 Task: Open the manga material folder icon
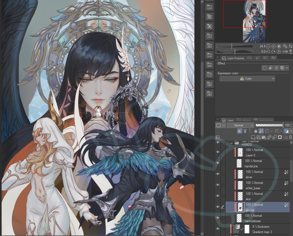pyautogui.click(x=209, y=17)
